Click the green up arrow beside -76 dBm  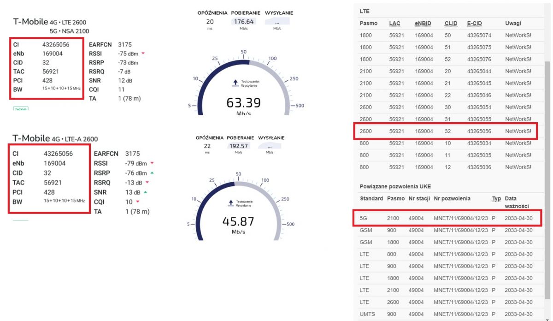point(152,173)
